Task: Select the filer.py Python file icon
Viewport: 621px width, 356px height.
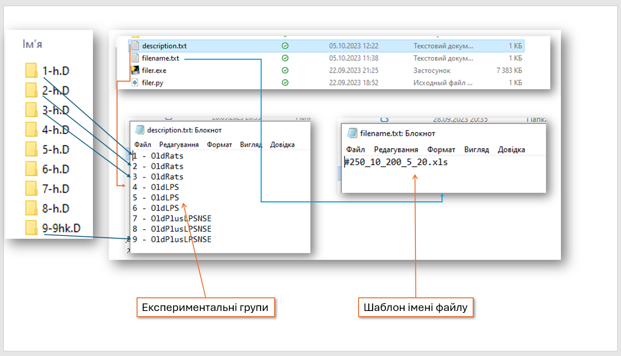Action: 135,83
